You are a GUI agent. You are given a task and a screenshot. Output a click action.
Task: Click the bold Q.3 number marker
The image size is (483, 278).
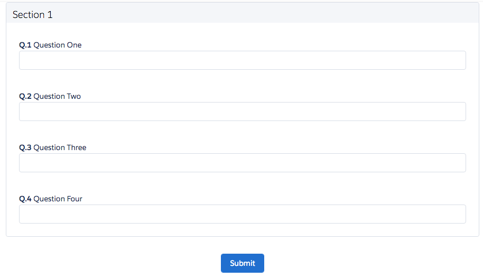click(25, 147)
